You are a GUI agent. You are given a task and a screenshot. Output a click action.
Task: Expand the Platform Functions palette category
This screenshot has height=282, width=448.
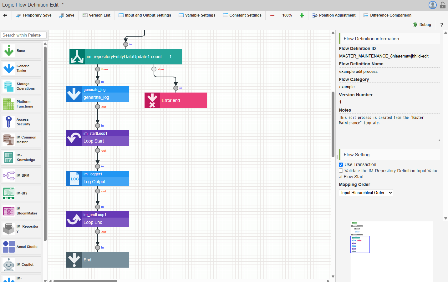tap(21, 104)
